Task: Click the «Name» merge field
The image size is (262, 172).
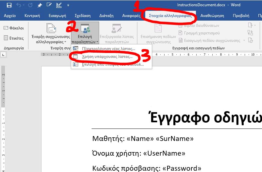Action: (x=140, y=138)
